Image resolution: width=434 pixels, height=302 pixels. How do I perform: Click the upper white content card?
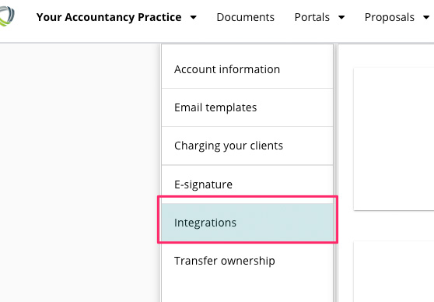coord(394,139)
